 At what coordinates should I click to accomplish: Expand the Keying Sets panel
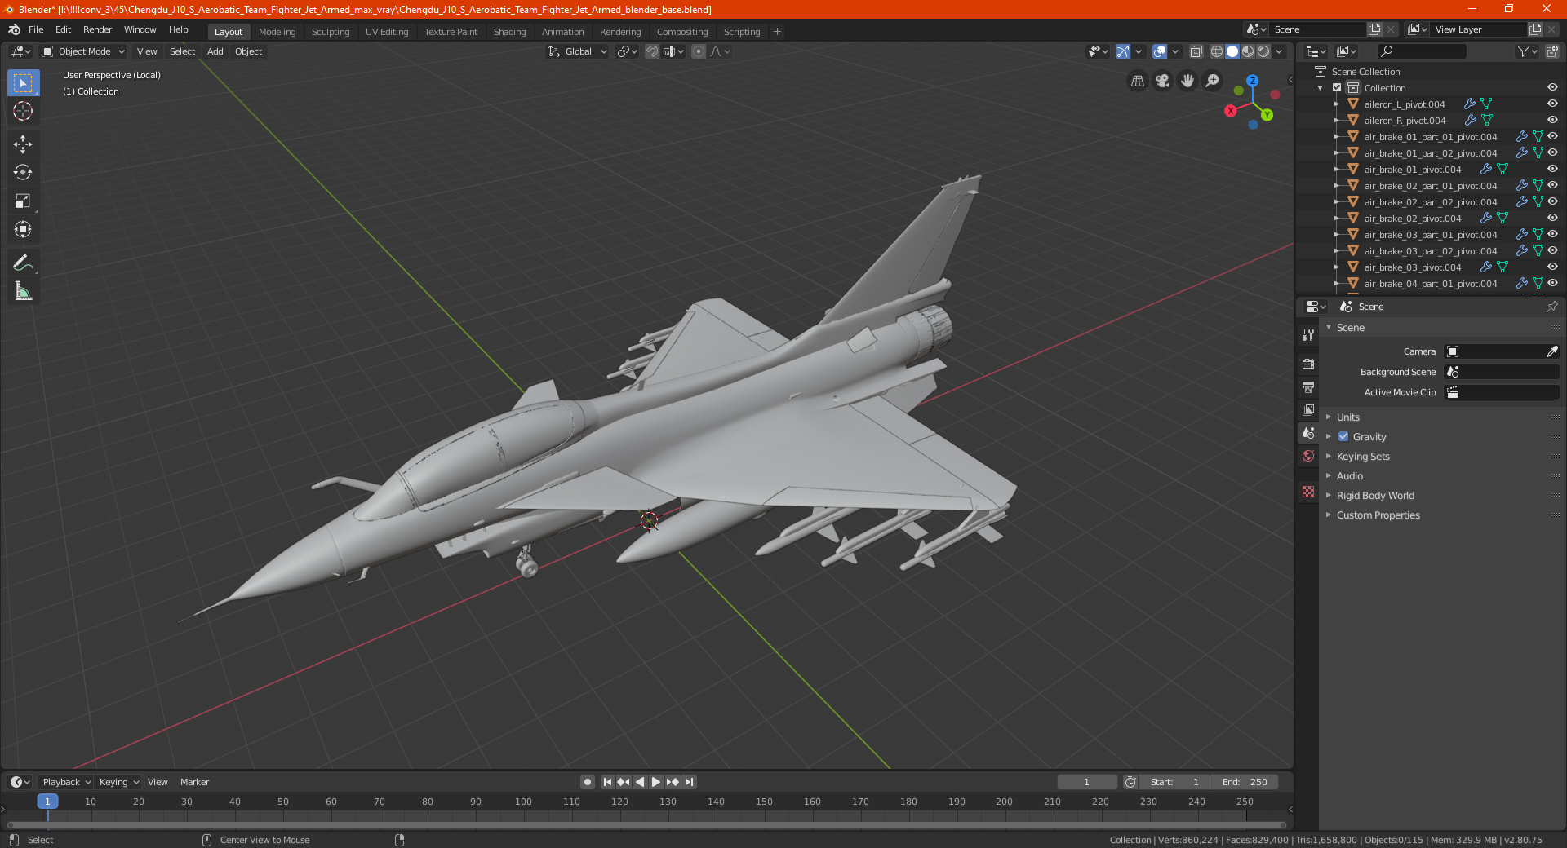point(1362,457)
